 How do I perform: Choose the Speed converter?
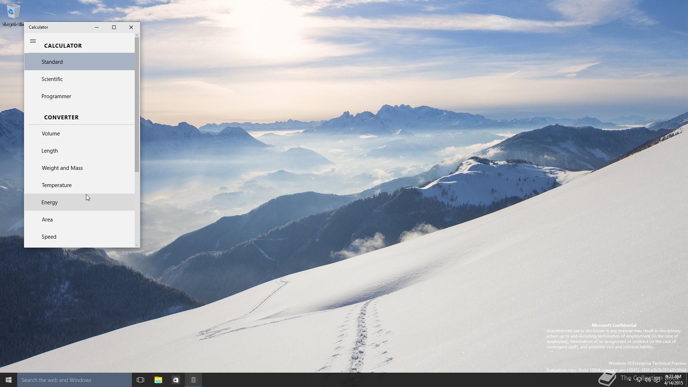pyautogui.click(x=80, y=236)
